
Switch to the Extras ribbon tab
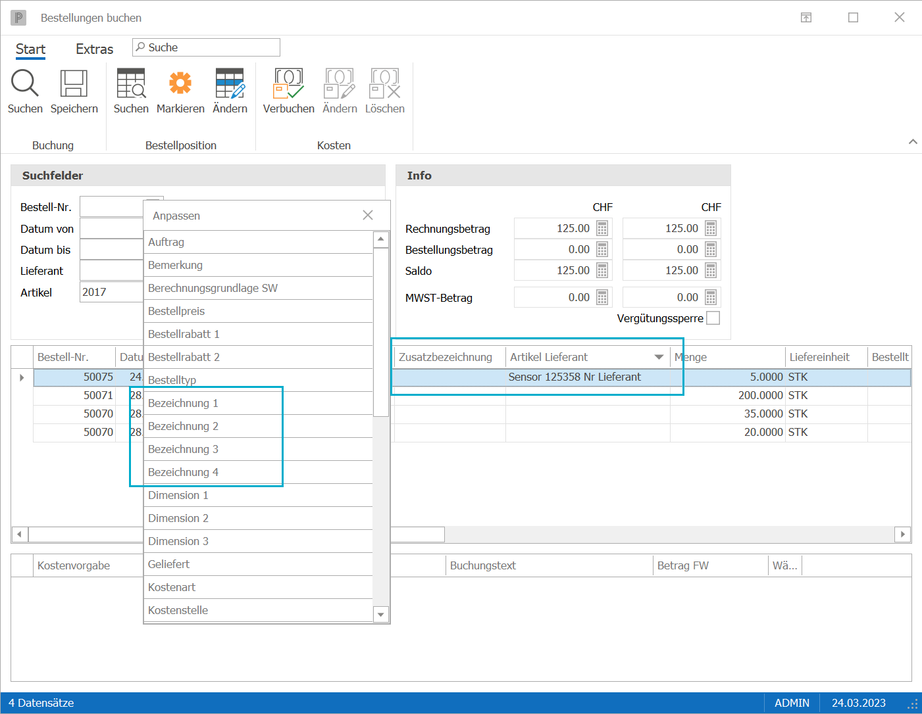click(94, 49)
